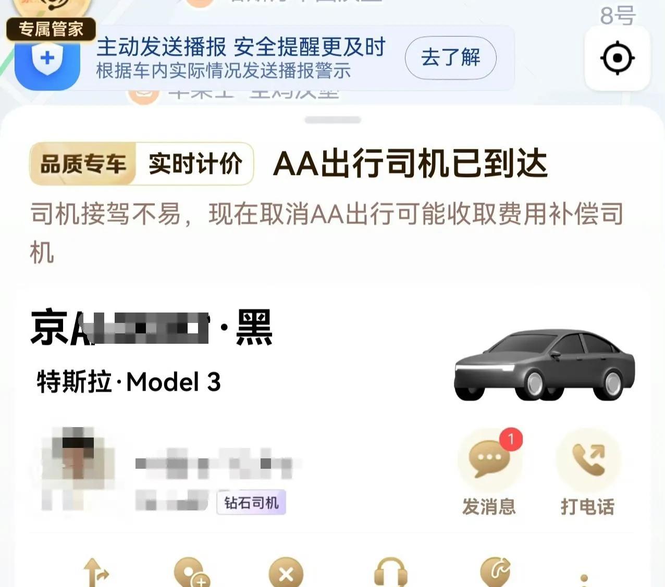Open the blue safety shield icon
665x587 pixels.
pos(47,59)
